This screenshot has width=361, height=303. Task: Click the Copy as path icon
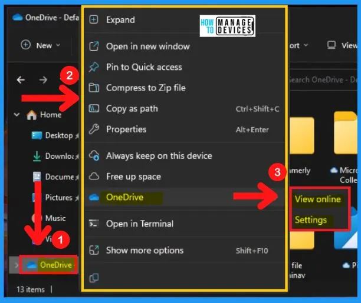pyautogui.click(x=94, y=108)
